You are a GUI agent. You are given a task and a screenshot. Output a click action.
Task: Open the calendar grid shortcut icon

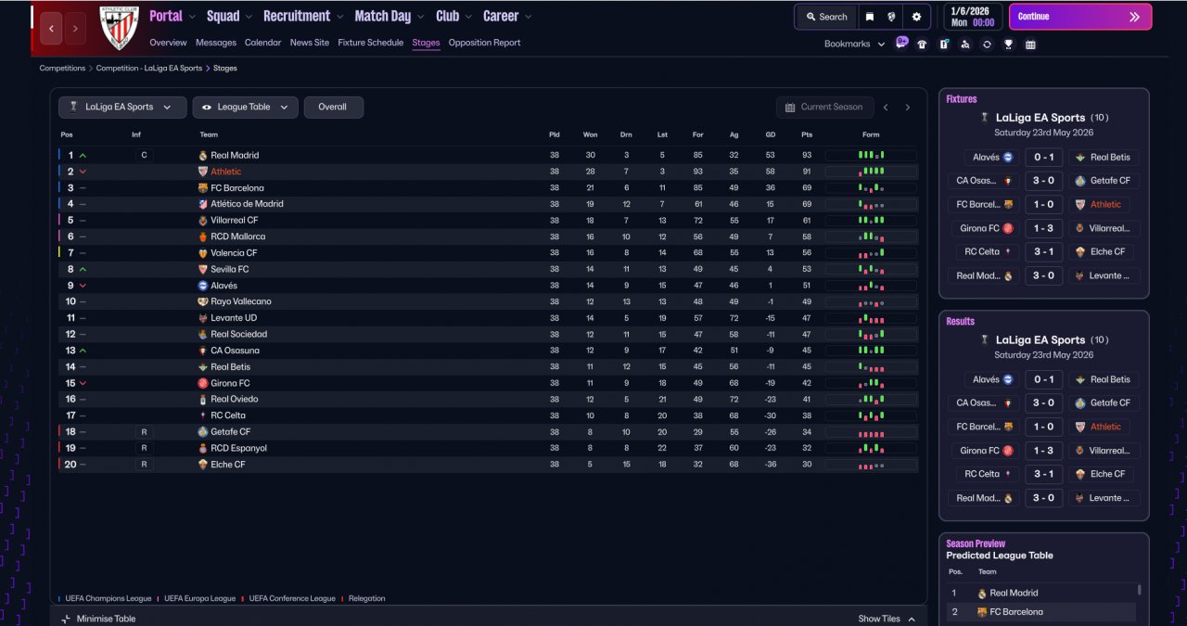coord(1030,44)
